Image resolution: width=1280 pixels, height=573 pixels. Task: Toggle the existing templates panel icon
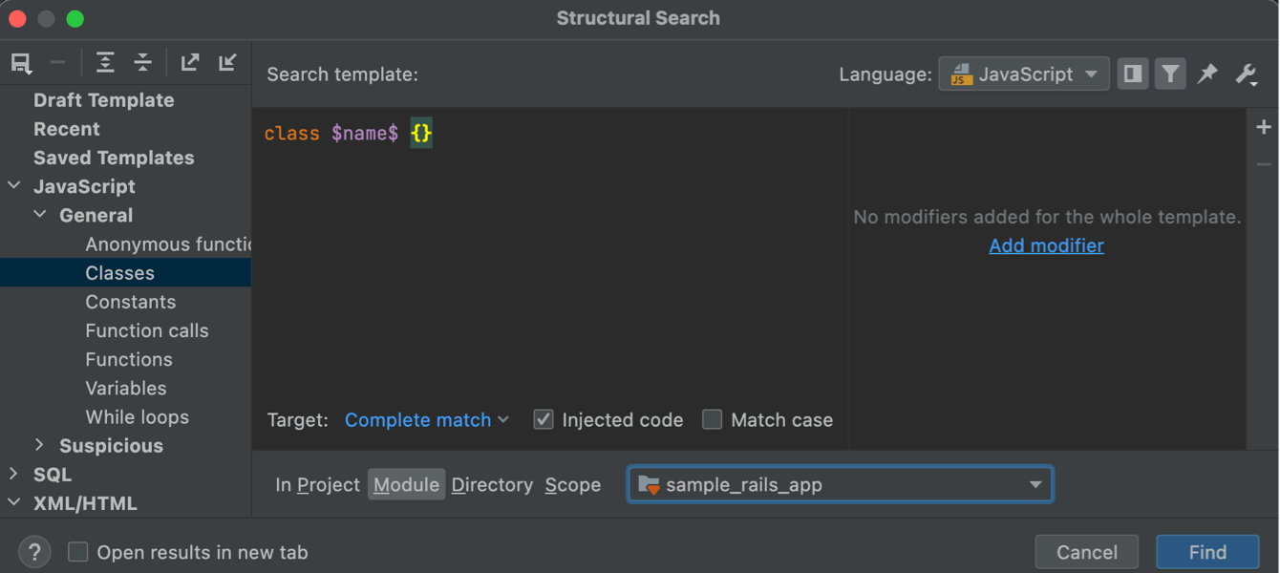1133,74
